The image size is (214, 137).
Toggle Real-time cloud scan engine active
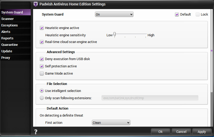click(x=42, y=42)
